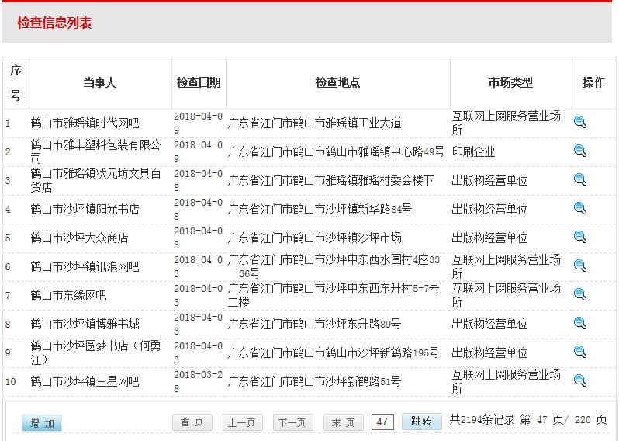View 鹤山市沙坪圆梦书店 record magnifier icon

pos(579,352)
